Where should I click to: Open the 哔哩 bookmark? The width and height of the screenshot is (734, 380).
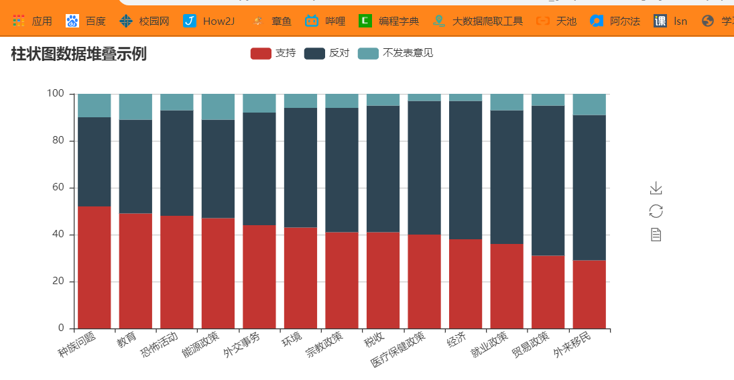[x=325, y=21]
